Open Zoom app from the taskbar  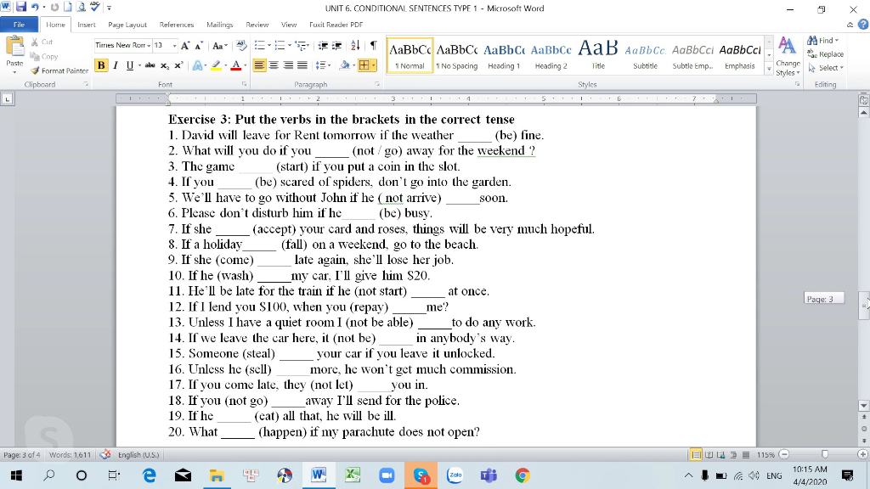pyautogui.click(x=387, y=475)
